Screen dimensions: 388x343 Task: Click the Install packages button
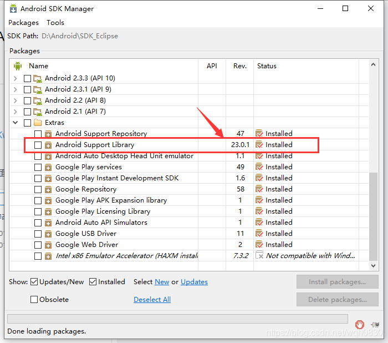point(337,282)
